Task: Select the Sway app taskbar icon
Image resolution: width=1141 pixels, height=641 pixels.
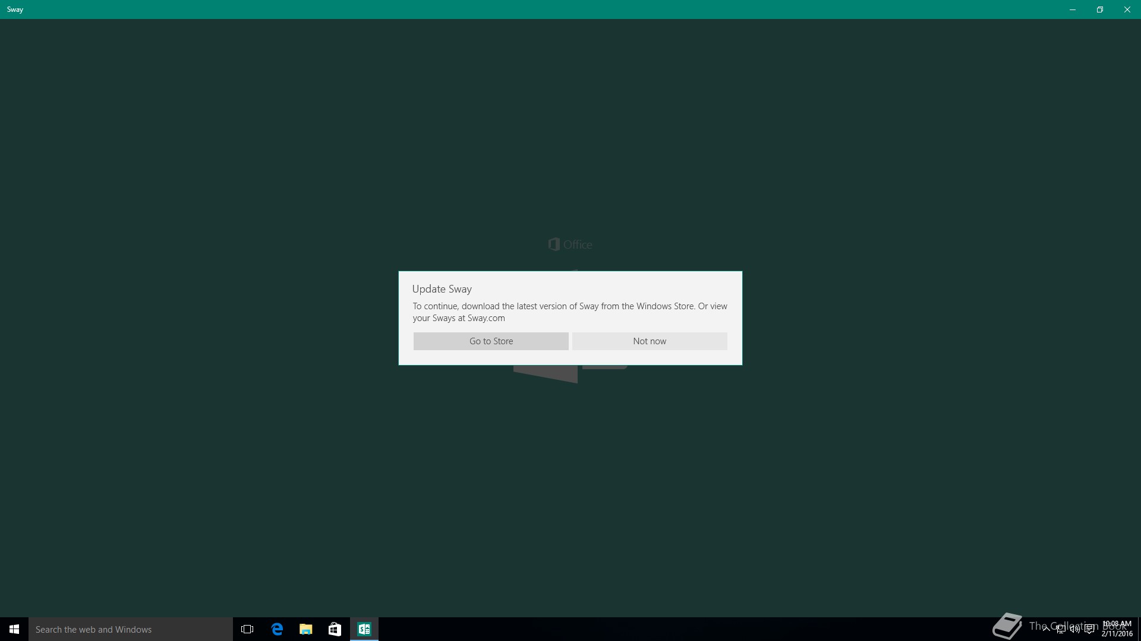Action: click(x=364, y=629)
